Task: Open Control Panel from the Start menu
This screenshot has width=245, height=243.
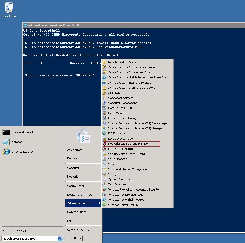Action: [75, 186]
